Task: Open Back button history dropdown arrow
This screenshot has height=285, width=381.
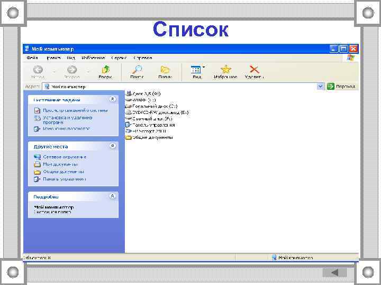Action: (54, 71)
